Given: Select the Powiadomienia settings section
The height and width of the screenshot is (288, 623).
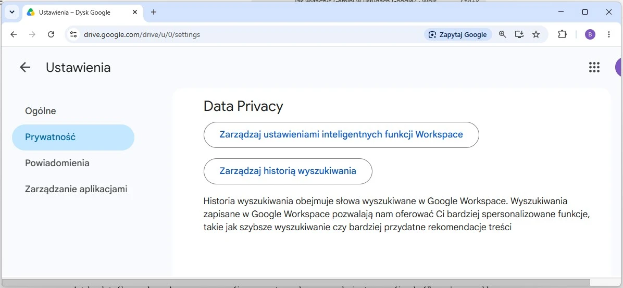Looking at the screenshot, I should [x=73, y=163].
